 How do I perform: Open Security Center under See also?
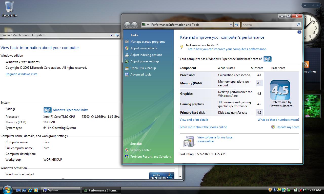tap(140, 150)
